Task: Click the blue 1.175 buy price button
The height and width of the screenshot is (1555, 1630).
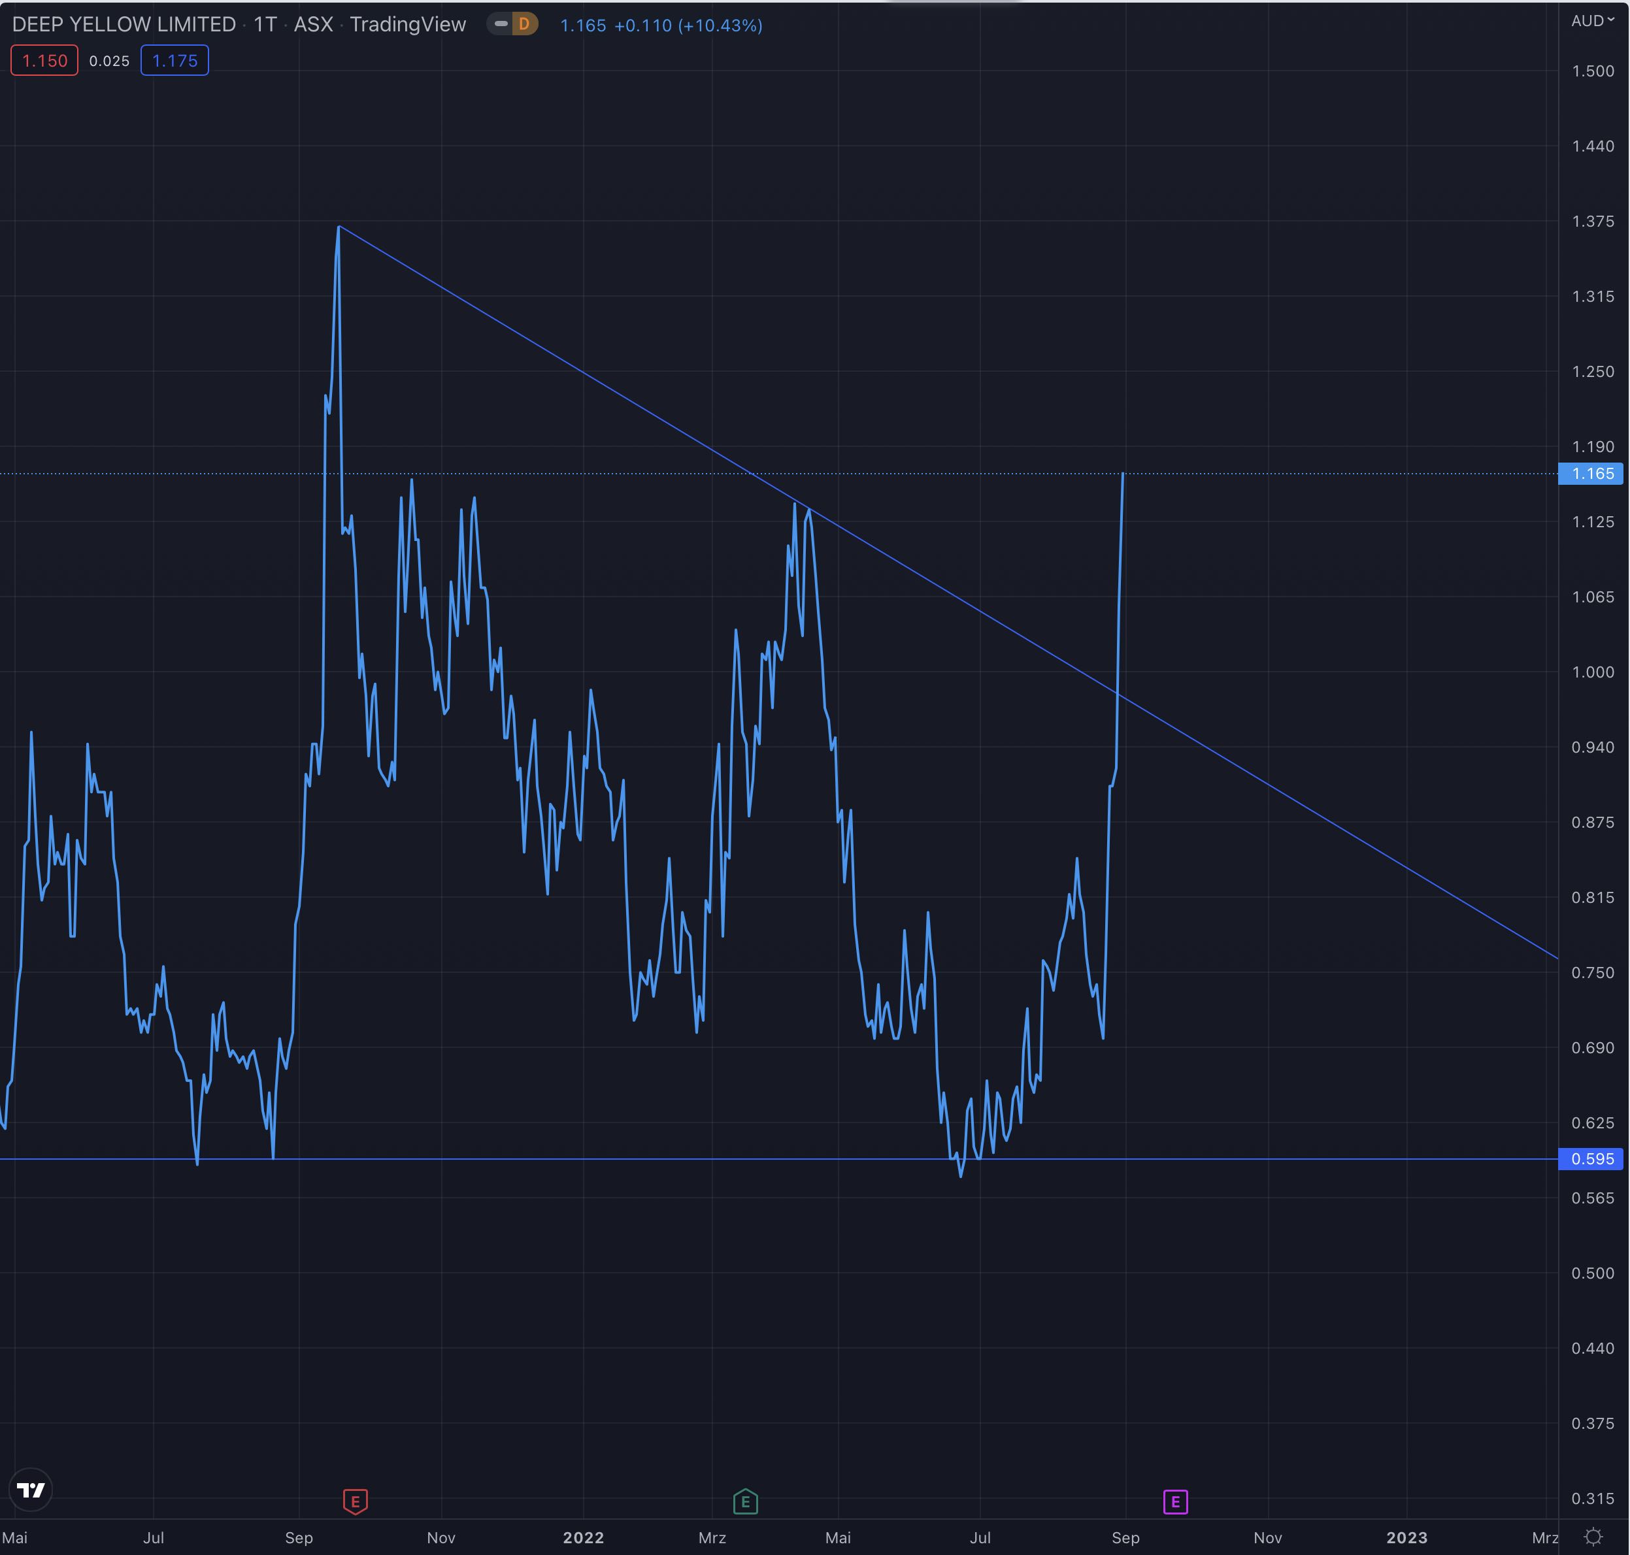Action: (175, 61)
